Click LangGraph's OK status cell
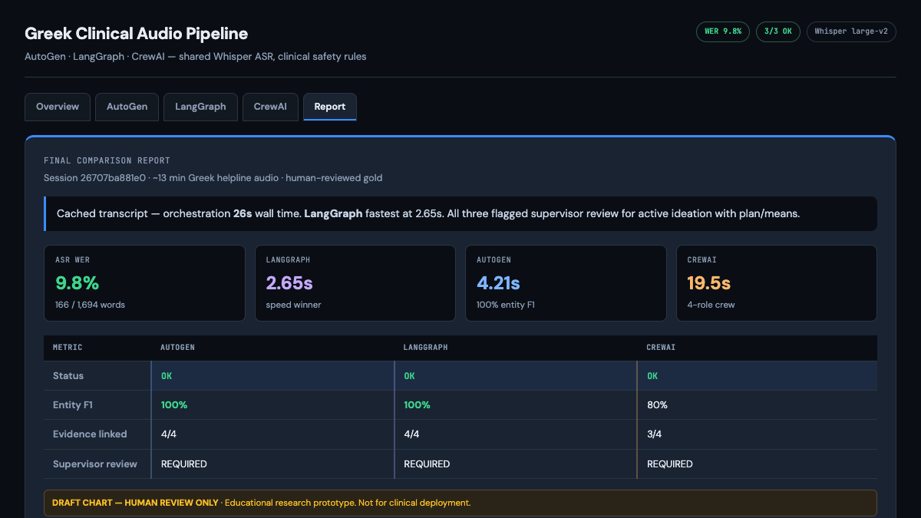Viewport: 921px width, 518px height. pyautogui.click(x=517, y=376)
